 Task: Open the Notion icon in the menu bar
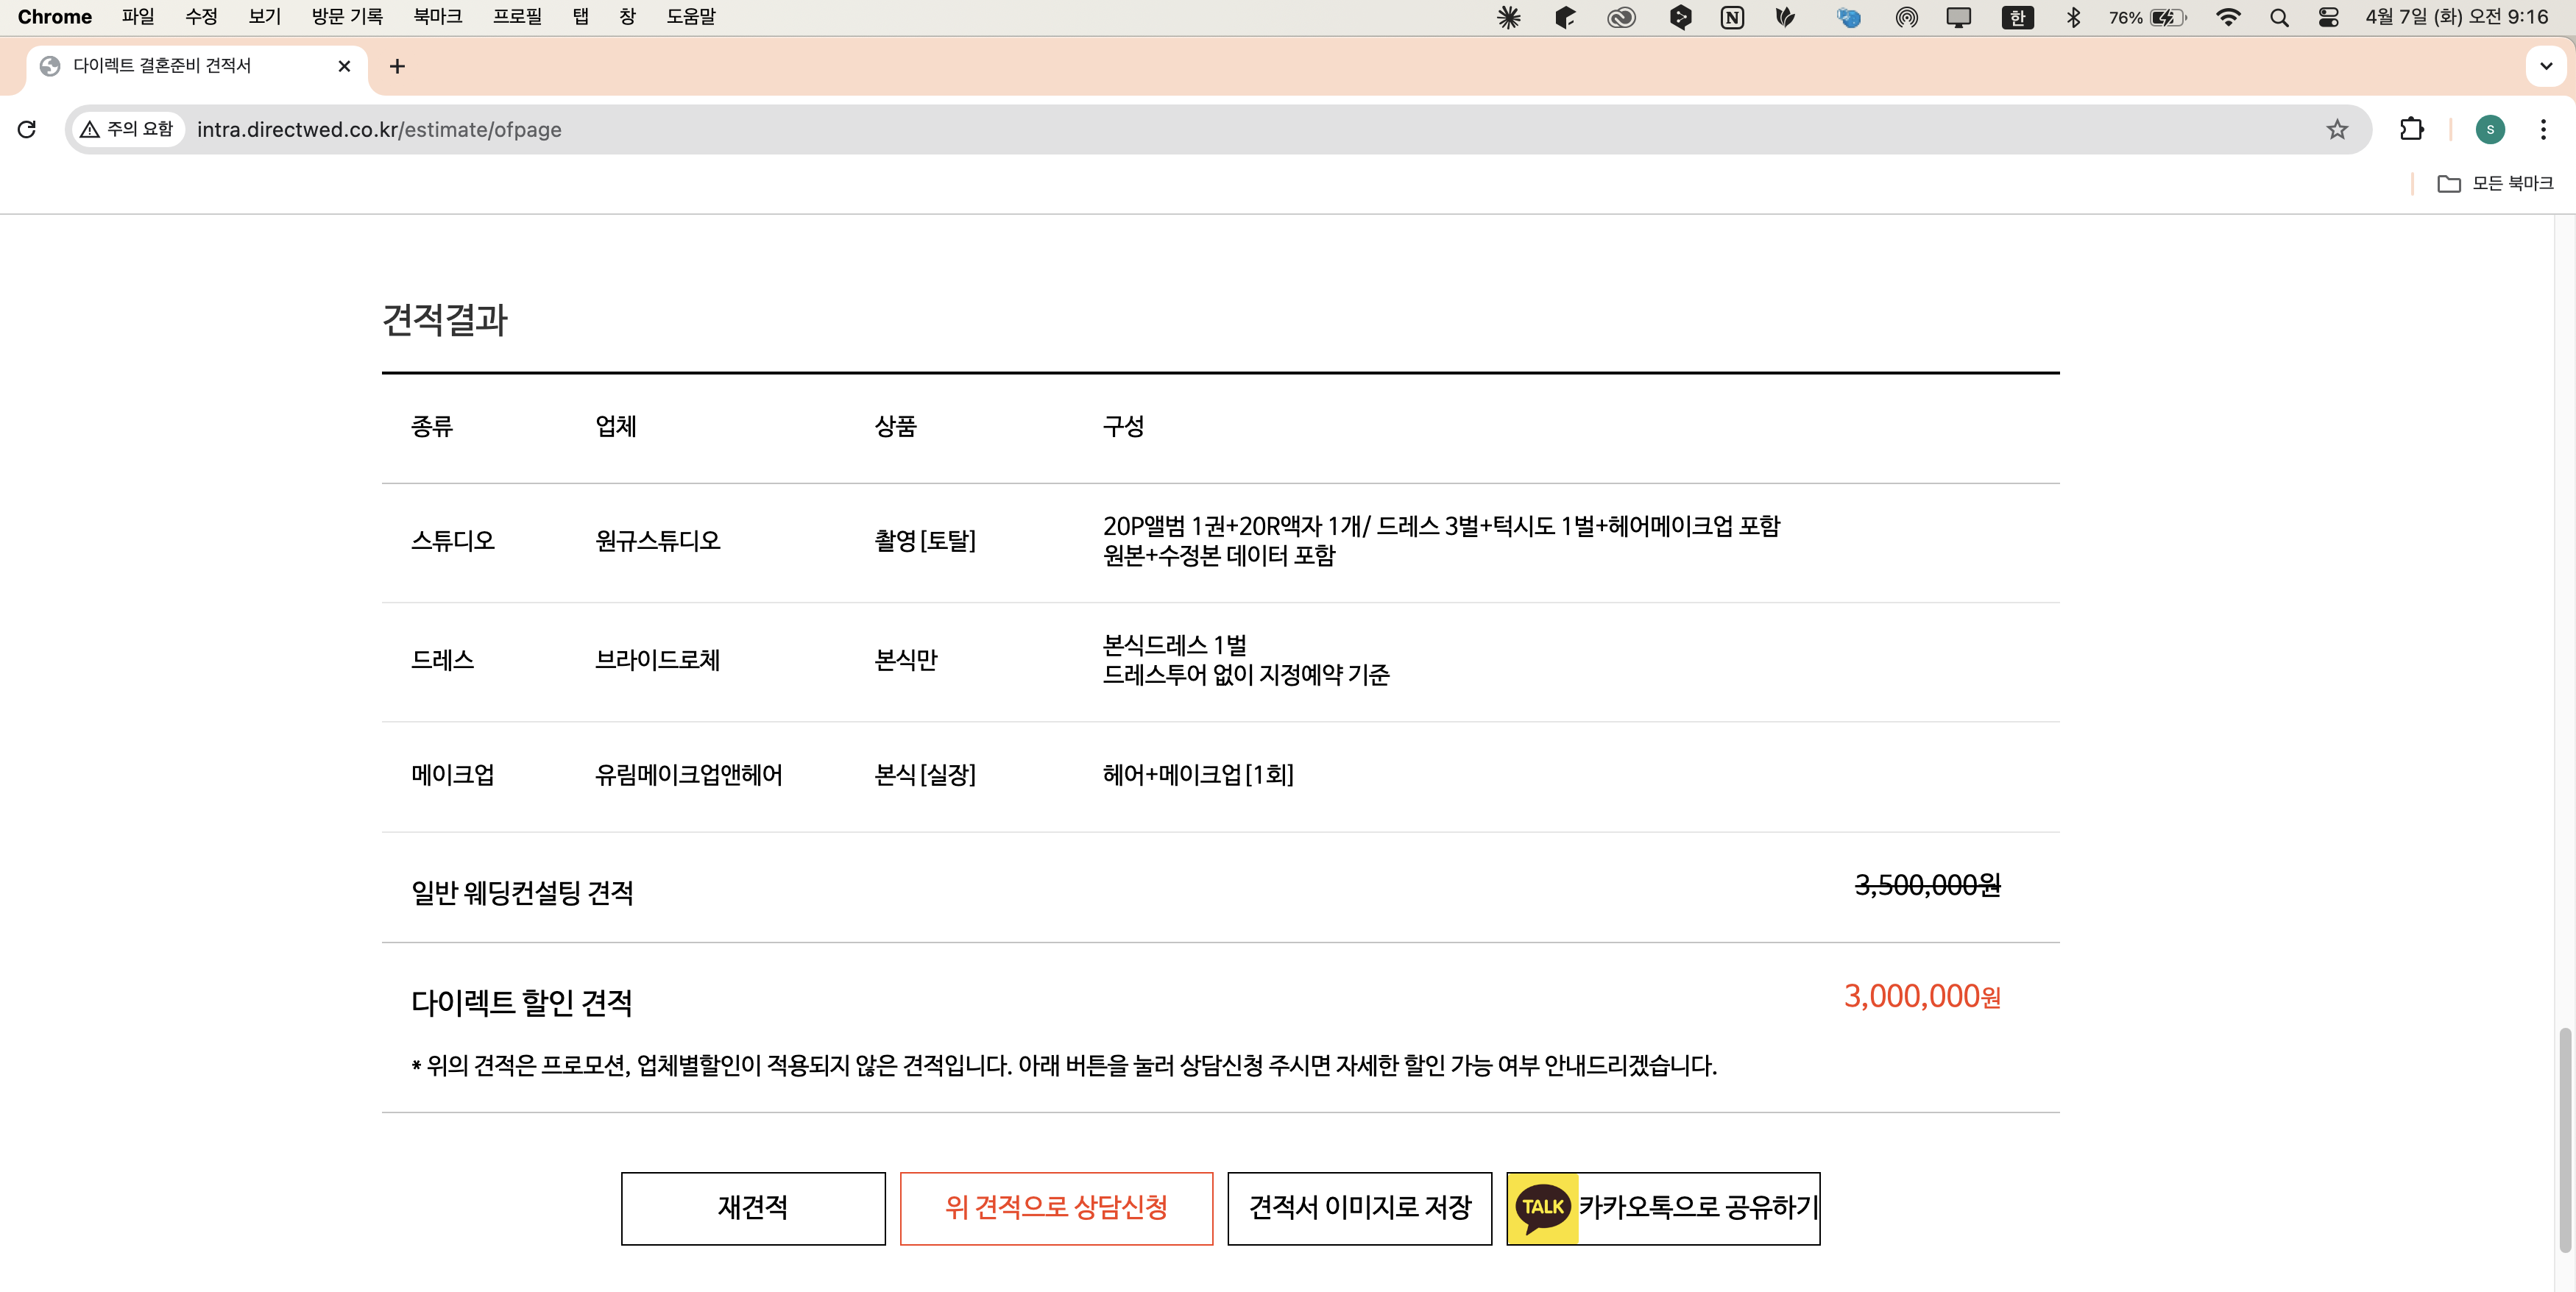click(x=1732, y=17)
